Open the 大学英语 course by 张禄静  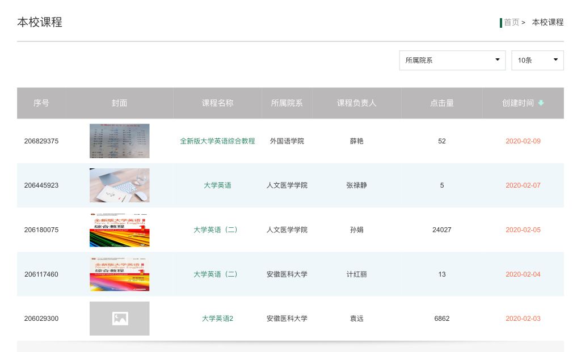[x=217, y=185]
